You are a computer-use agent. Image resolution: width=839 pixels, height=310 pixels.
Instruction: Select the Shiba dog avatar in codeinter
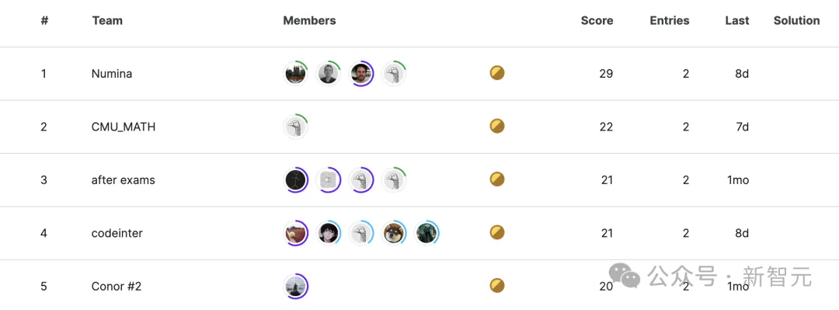coord(395,233)
